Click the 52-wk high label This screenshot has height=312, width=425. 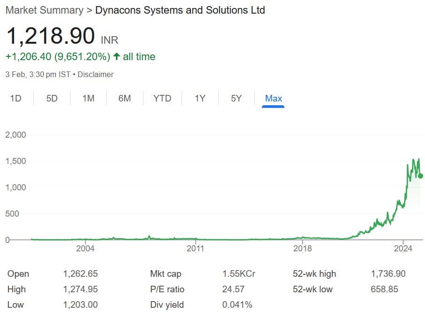[315, 274]
